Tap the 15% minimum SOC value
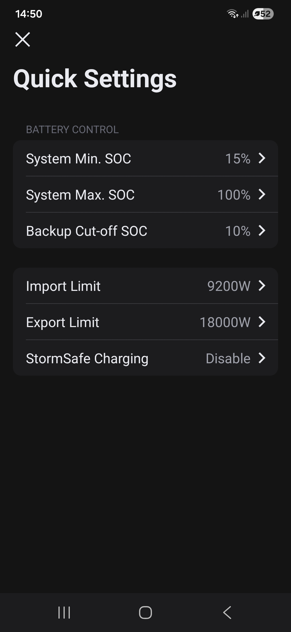 [x=238, y=159]
